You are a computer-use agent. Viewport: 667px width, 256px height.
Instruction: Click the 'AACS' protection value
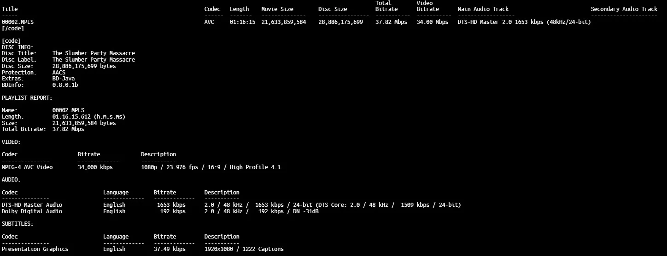[59, 73]
